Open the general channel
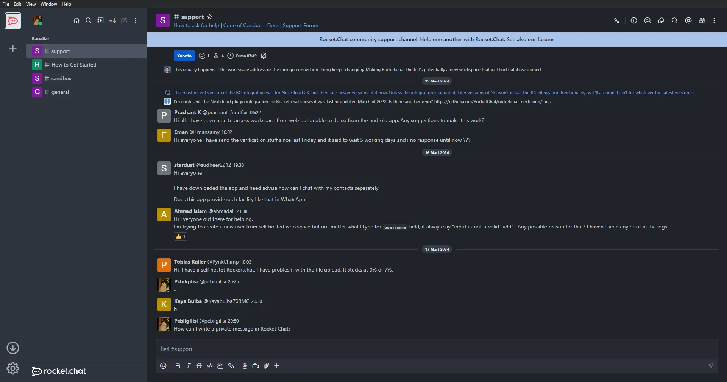Screen dimensions: 727x382 point(86,92)
